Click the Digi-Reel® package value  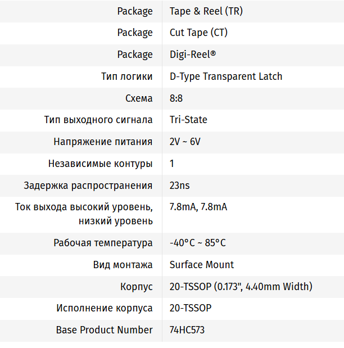(x=193, y=55)
